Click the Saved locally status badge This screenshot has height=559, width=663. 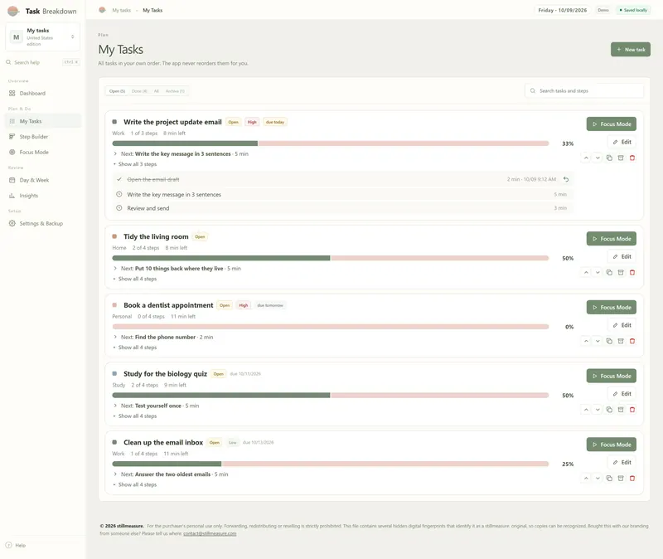click(633, 10)
